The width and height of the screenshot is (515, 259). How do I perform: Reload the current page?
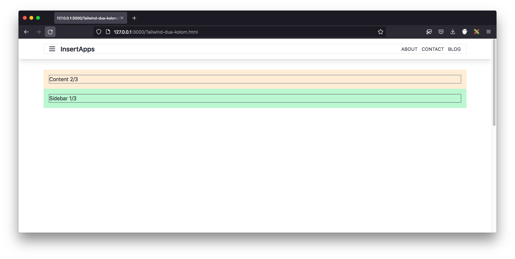[50, 32]
